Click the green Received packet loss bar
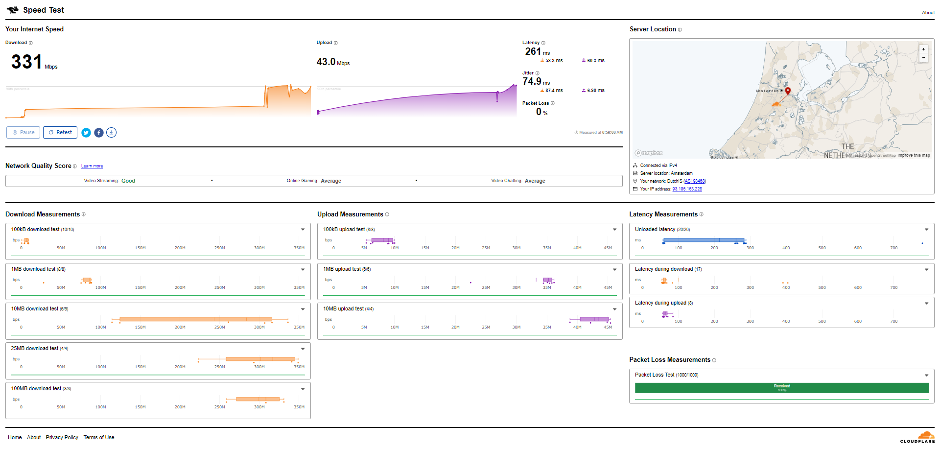940x450 pixels. coord(782,388)
